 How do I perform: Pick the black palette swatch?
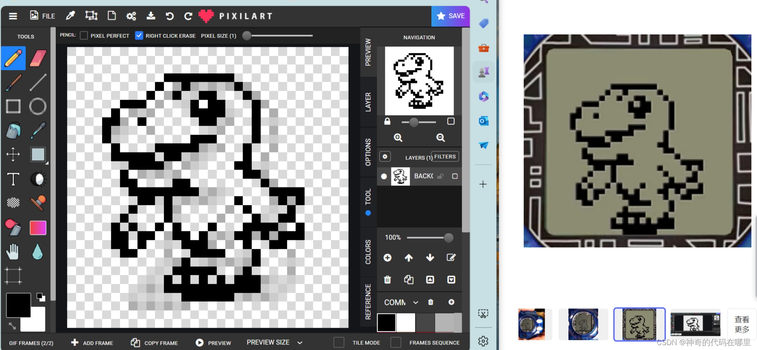[386, 323]
